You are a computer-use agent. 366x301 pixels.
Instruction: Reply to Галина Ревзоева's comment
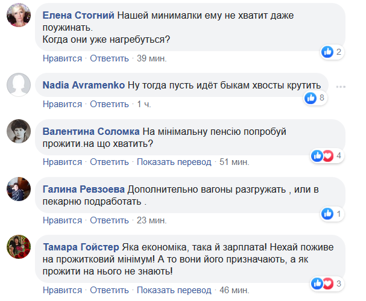(110, 220)
